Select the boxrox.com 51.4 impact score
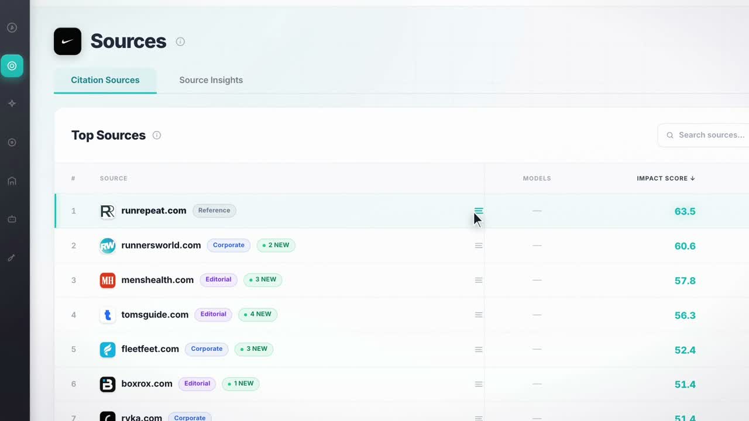749x421 pixels. click(x=685, y=385)
